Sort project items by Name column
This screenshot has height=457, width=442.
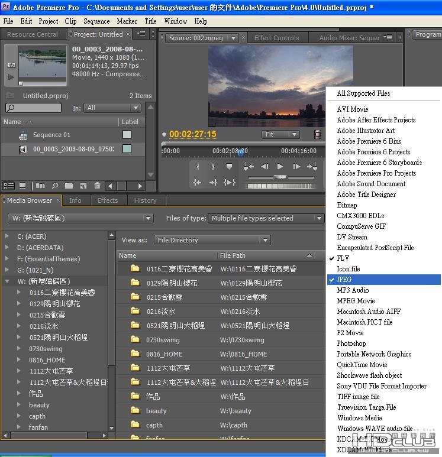[x=12, y=122]
